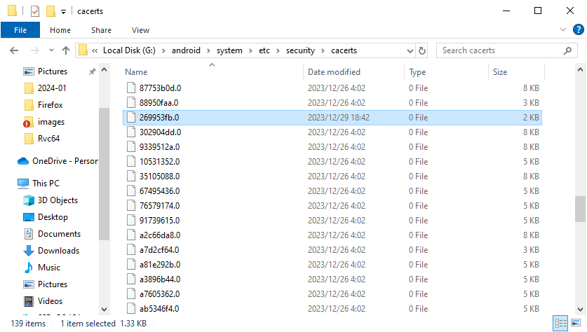This screenshot has height=332, width=587.
Task: Click into the Search cacerts field
Action: coord(501,50)
